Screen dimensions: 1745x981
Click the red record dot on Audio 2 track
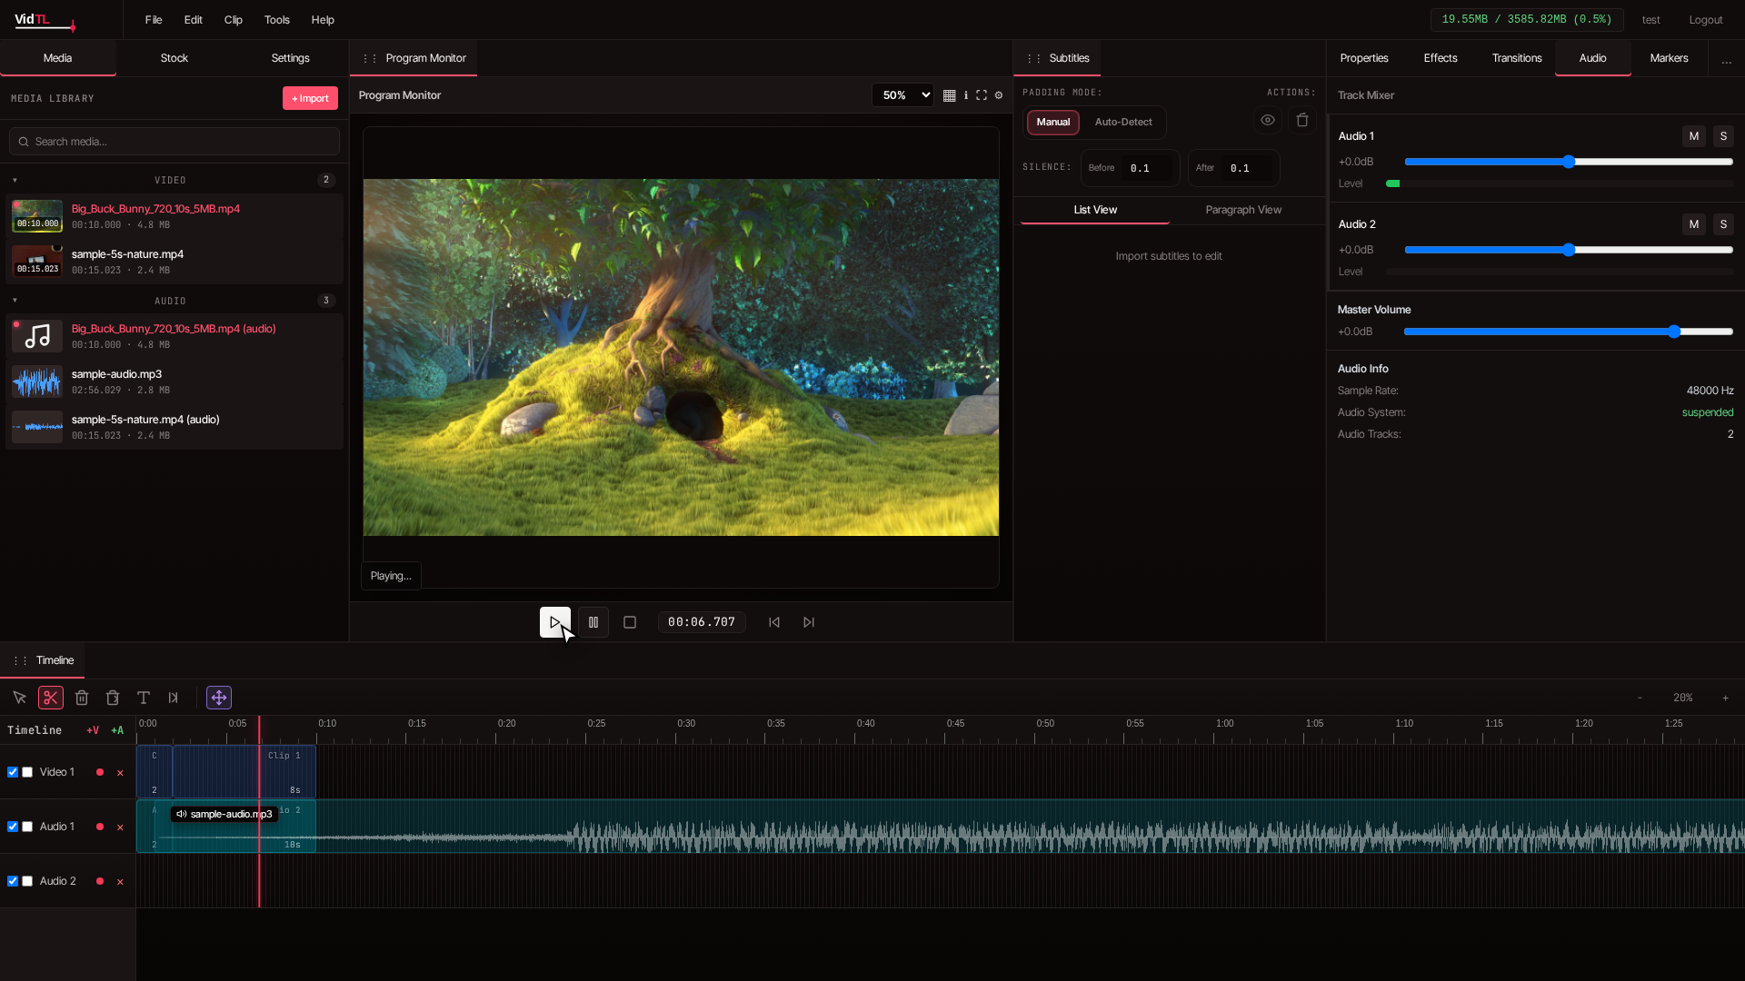(x=100, y=881)
